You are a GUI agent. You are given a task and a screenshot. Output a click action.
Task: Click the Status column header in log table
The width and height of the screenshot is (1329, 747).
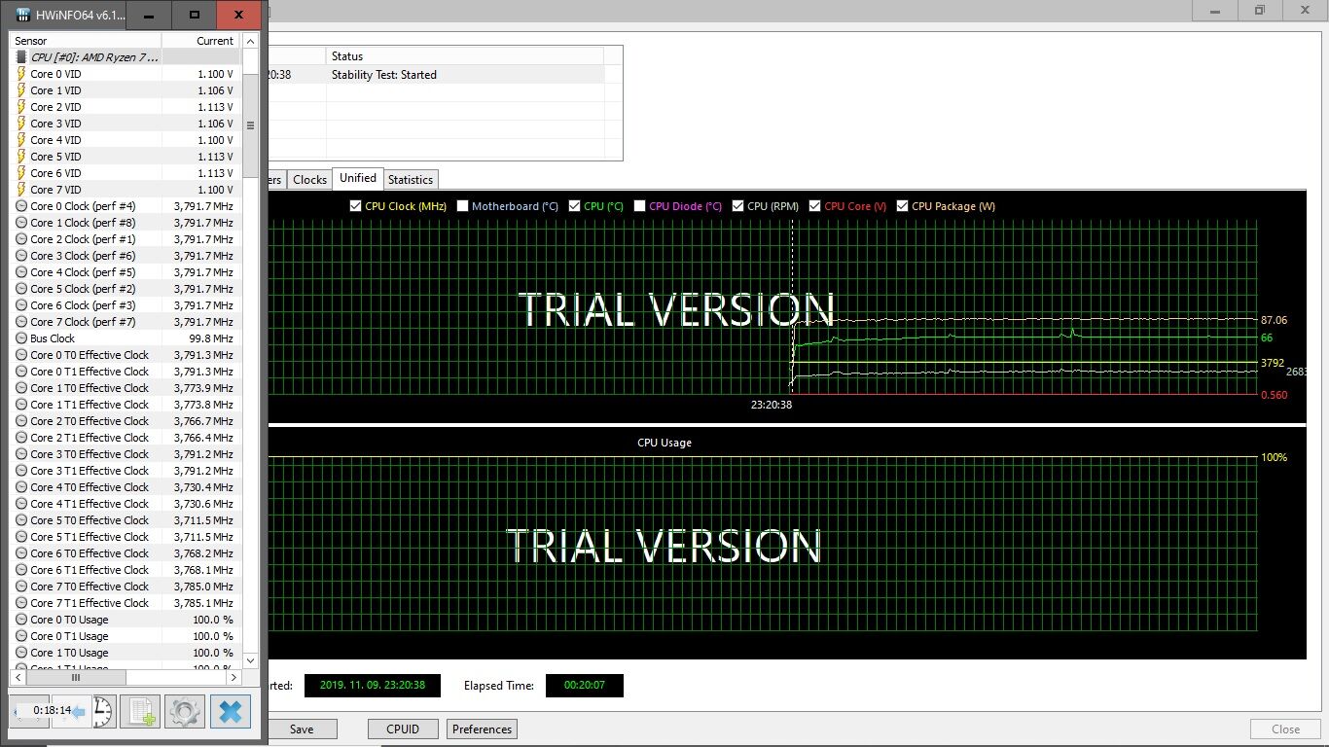[x=465, y=56]
